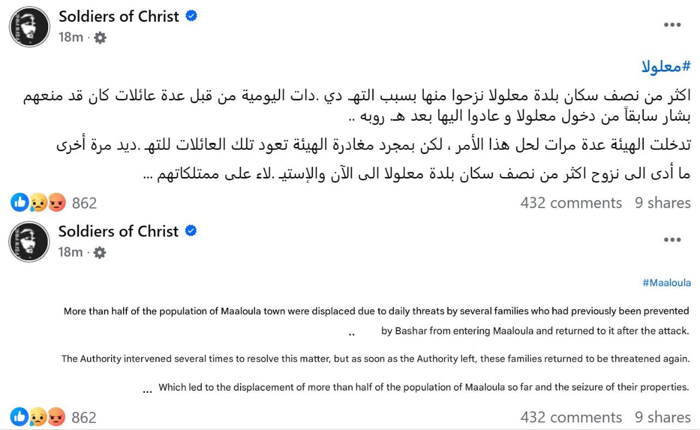
Task: Click the verified badge on the second post
Action: click(x=191, y=231)
